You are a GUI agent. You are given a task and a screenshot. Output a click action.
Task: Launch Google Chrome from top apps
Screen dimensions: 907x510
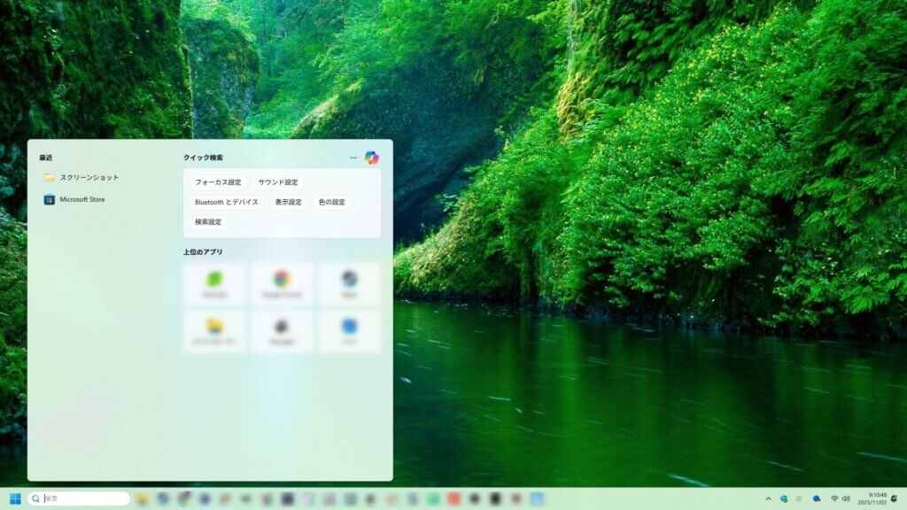(282, 283)
